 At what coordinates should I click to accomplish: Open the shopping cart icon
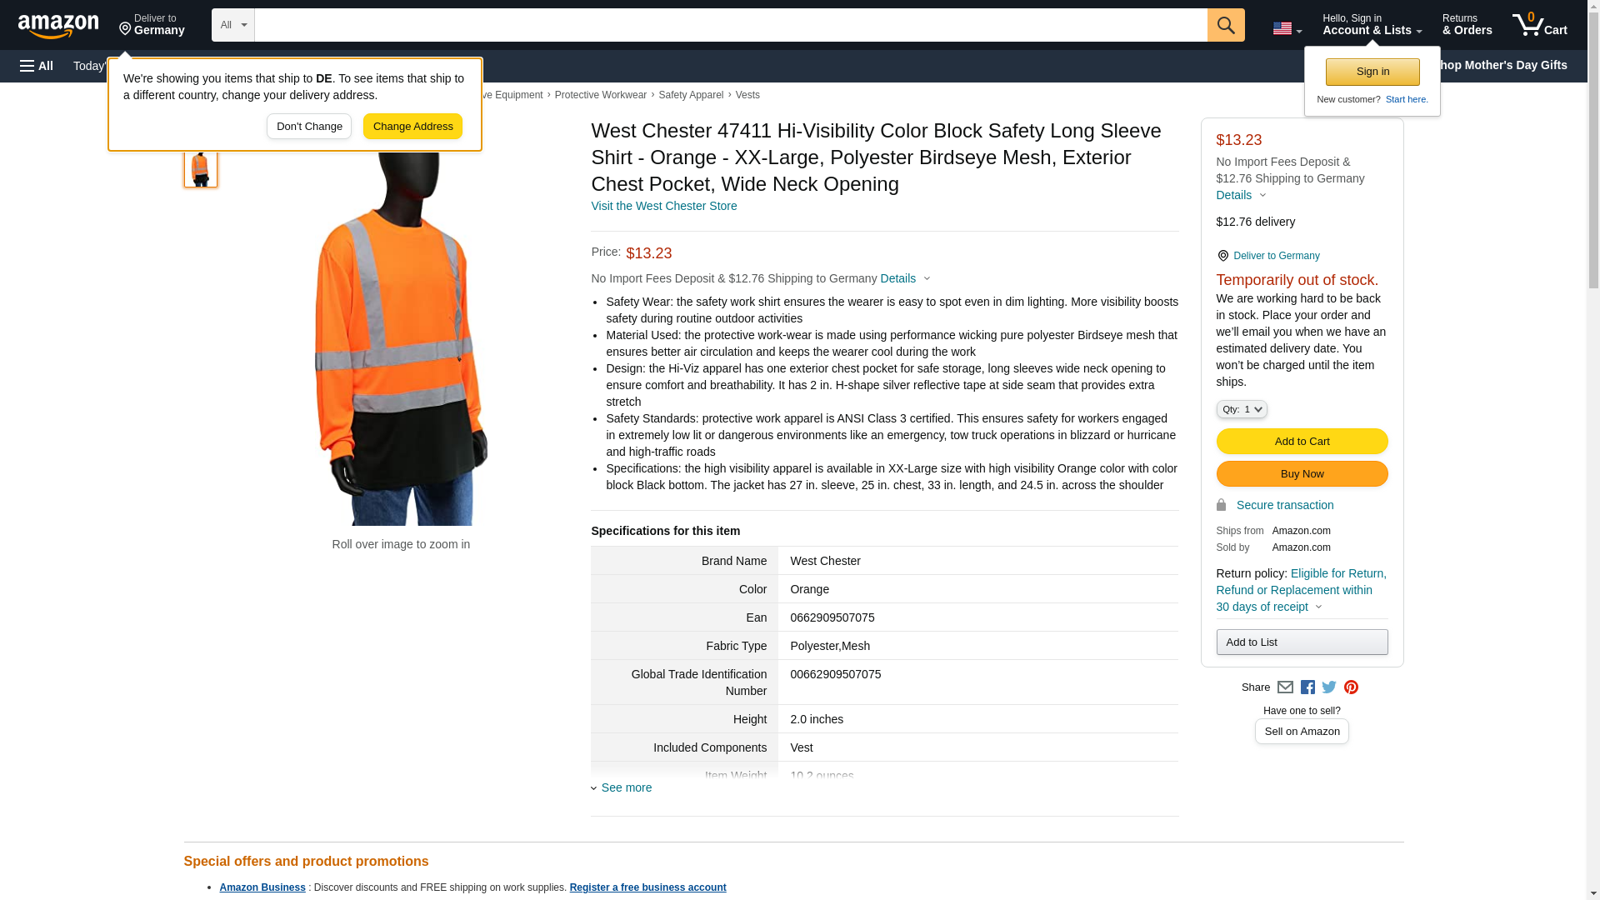1539,25
